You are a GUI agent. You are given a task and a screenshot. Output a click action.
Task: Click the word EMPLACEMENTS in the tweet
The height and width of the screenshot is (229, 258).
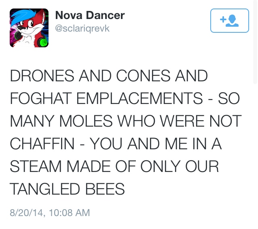pos(140,98)
